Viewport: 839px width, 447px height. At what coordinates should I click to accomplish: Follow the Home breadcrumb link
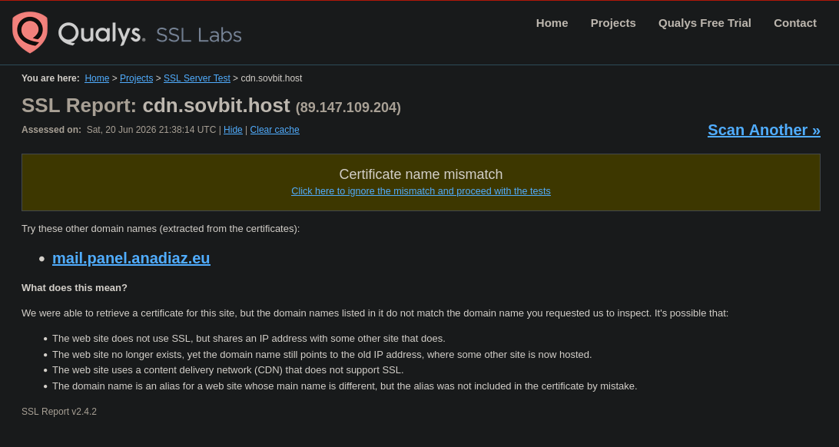97,78
